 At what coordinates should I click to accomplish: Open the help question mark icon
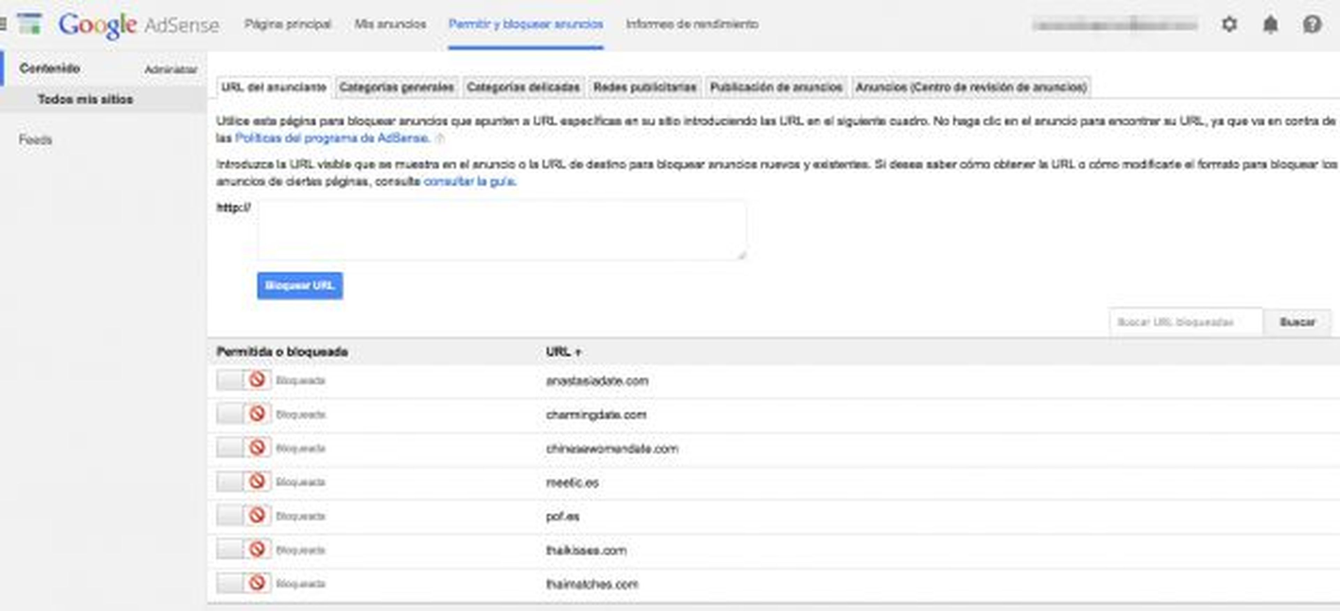tap(1312, 24)
